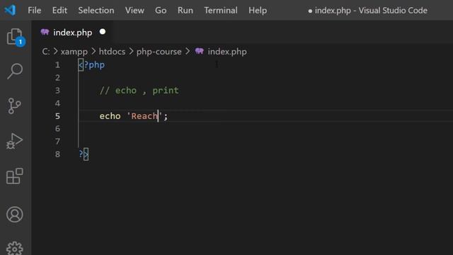
Task: Open the Help menu
Action: pos(258,11)
